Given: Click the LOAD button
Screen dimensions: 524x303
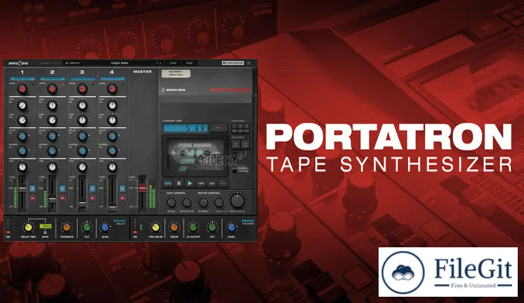Looking at the screenshot, I should click(x=173, y=63).
